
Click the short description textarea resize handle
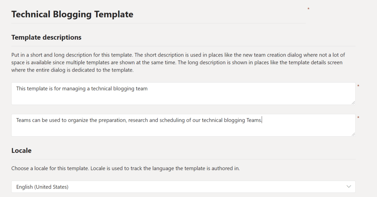tap(353, 103)
